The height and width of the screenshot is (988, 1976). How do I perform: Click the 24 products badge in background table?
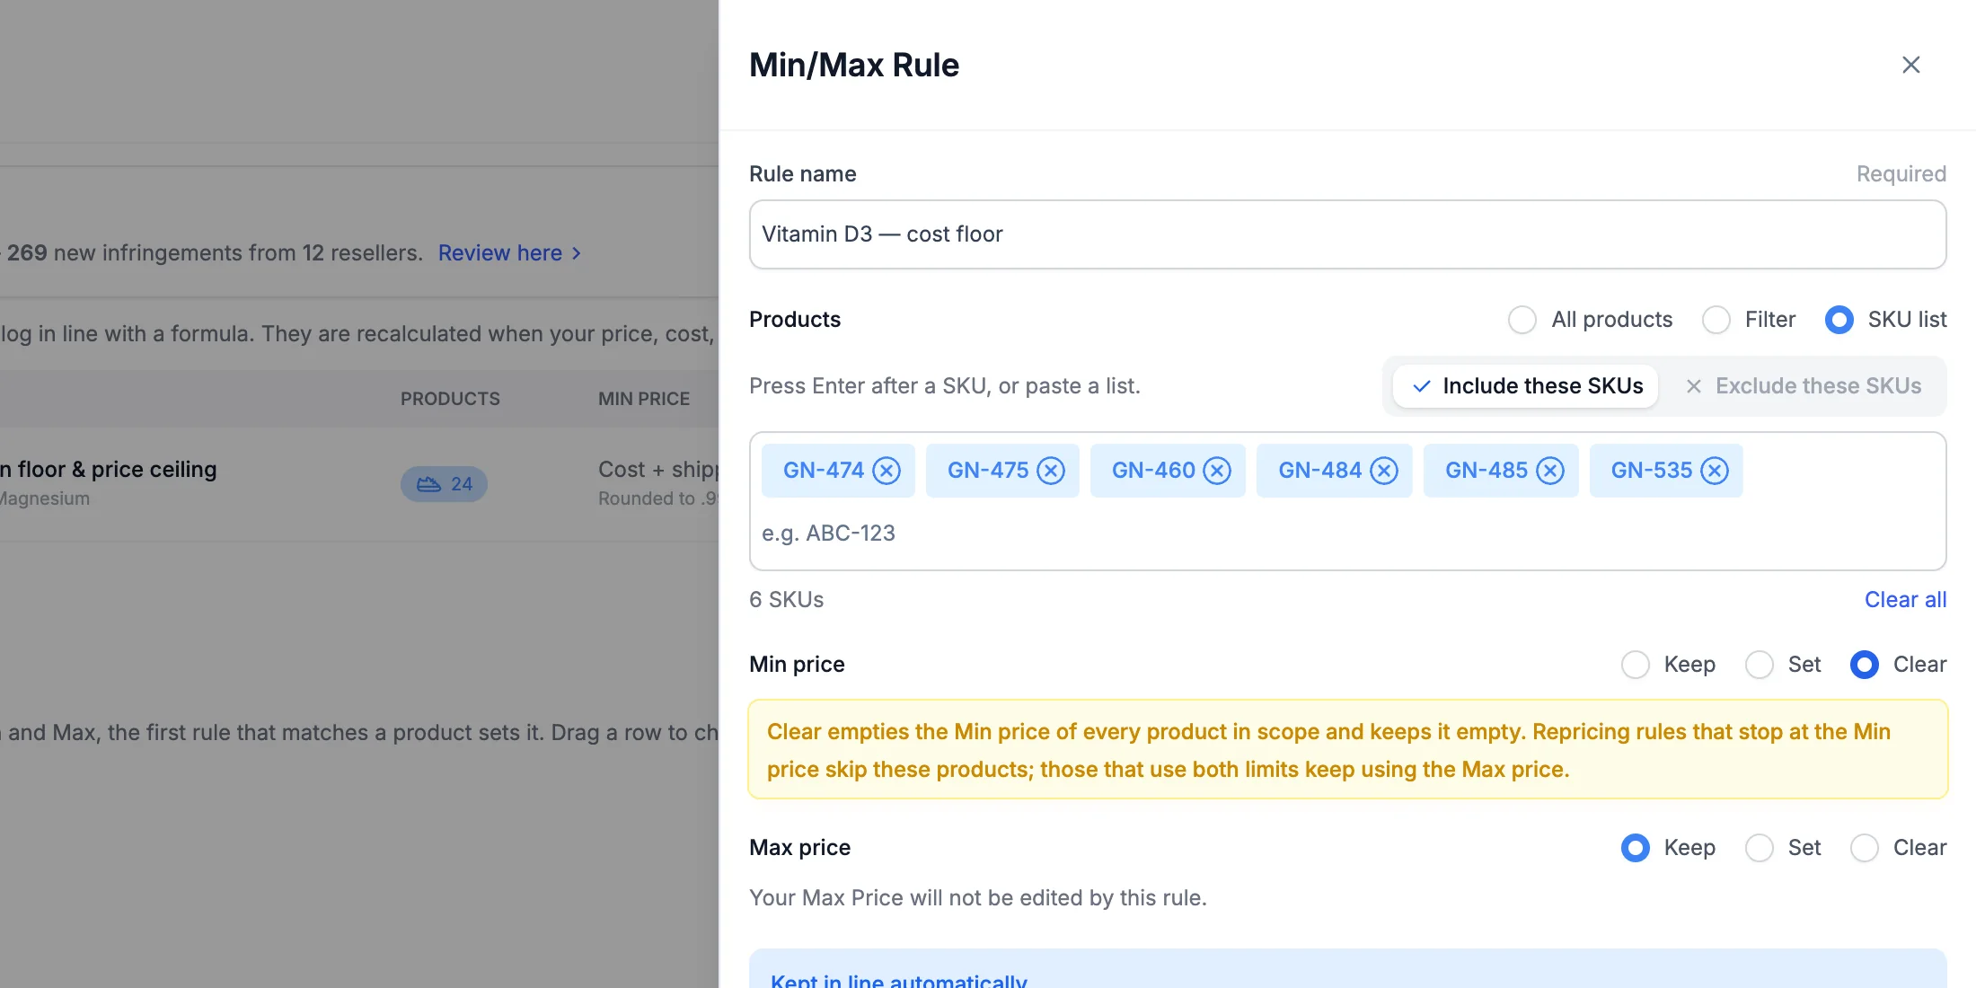click(444, 484)
